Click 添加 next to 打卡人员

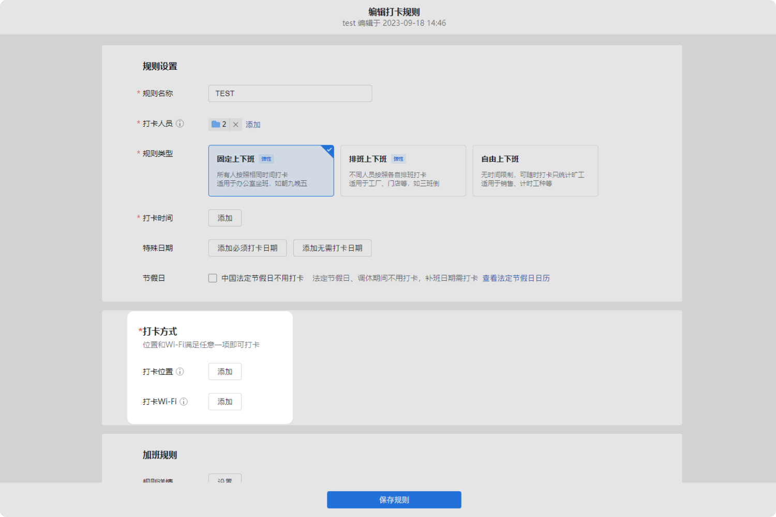[x=253, y=124]
